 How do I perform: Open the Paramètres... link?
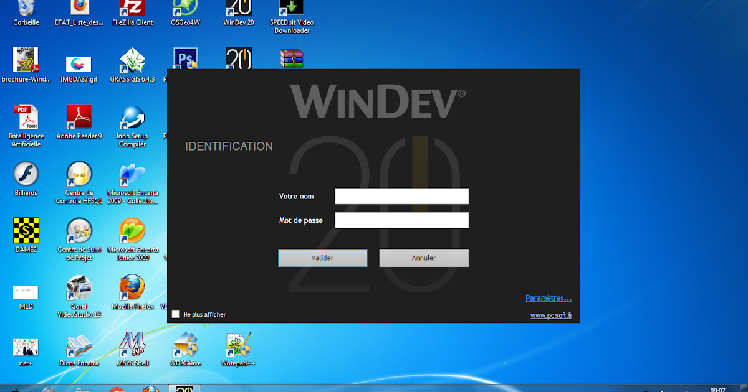549,297
